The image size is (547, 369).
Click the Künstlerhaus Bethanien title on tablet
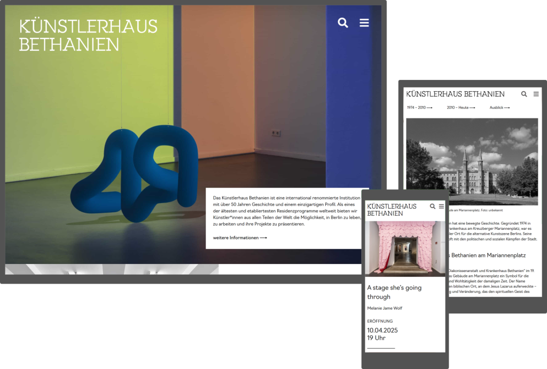[x=455, y=94]
